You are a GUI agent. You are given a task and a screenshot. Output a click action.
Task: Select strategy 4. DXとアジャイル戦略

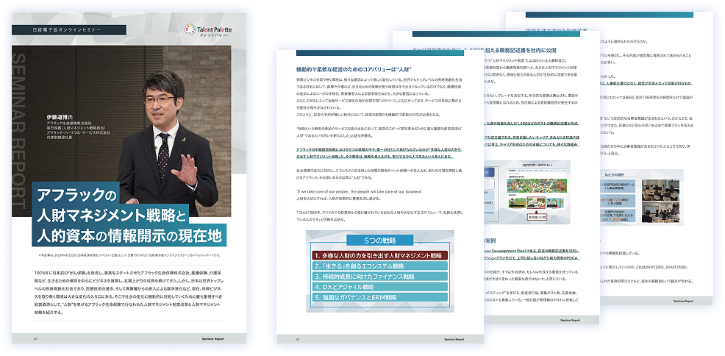(x=379, y=287)
